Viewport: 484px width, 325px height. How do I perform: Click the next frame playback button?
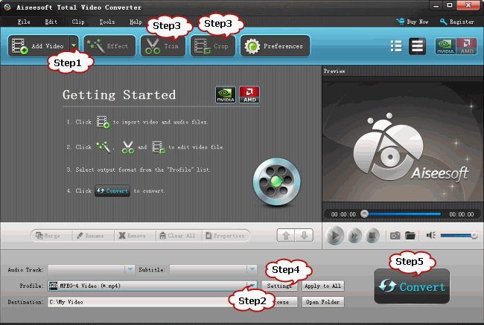pos(354,236)
